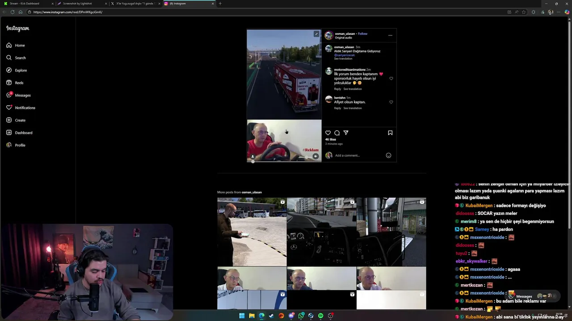The height and width of the screenshot is (321, 572).
Task: Open osman_ulasan profile from the post header
Action: click(345, 34)
